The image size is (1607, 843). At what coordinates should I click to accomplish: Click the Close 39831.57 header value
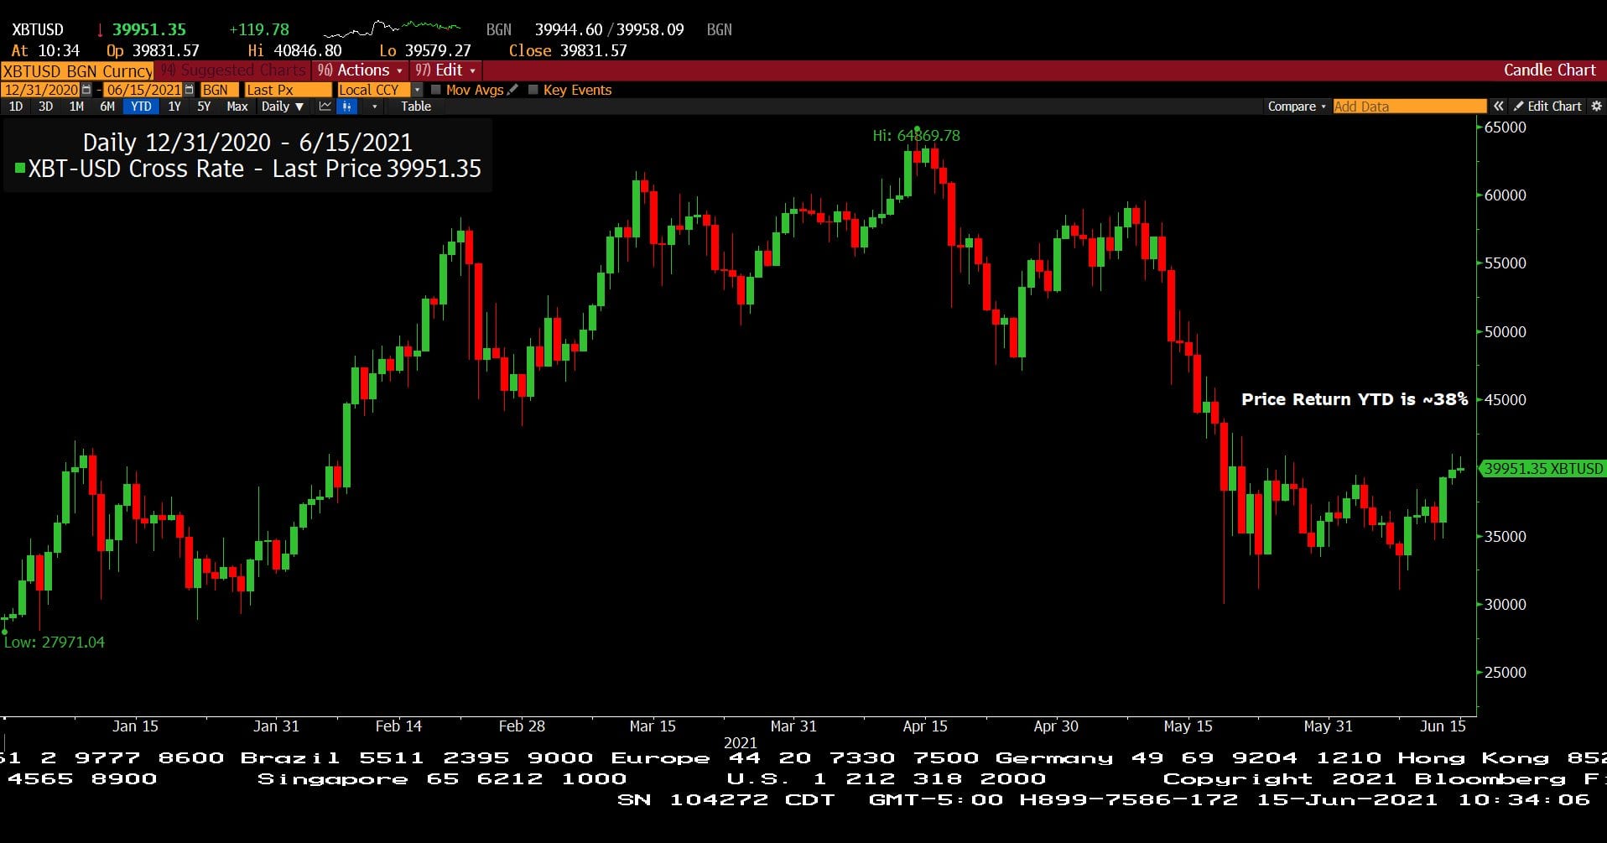click(568, 50)
